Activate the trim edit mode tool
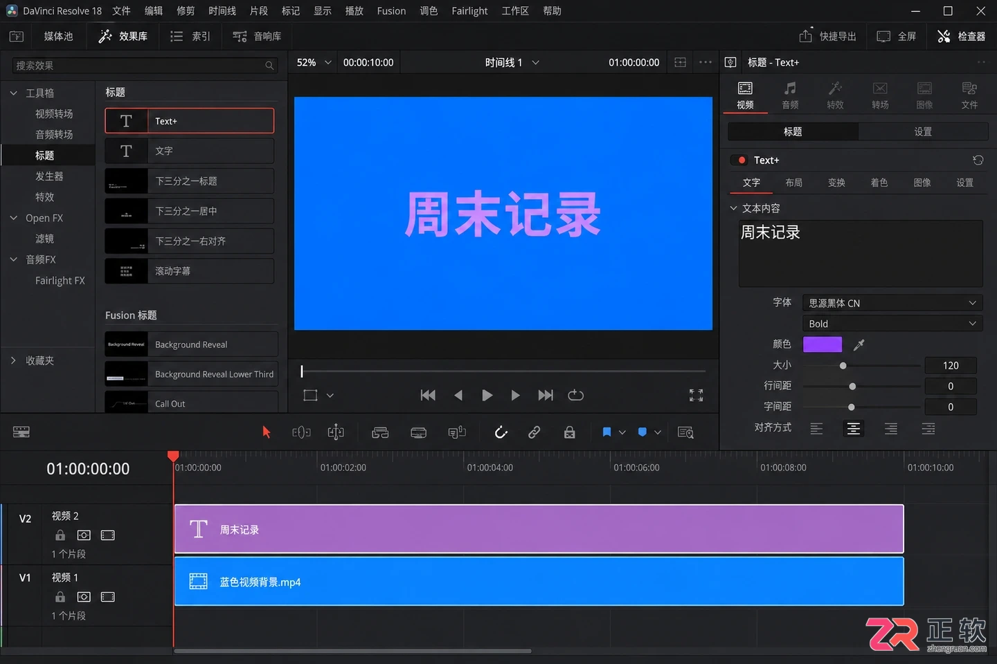997x664 pixels. point(301,432)
